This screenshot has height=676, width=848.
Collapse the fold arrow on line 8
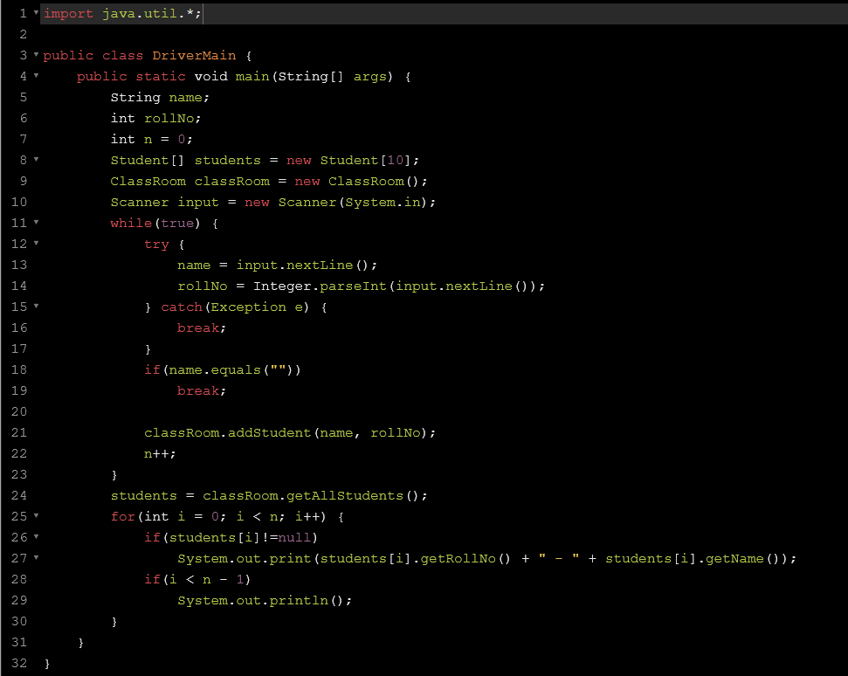(x=35, y=160)
